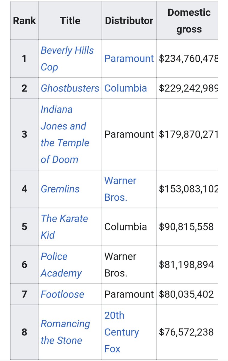Open The Karate Kid link
This screenshot has width=228, height=361.
click(64, 227)
